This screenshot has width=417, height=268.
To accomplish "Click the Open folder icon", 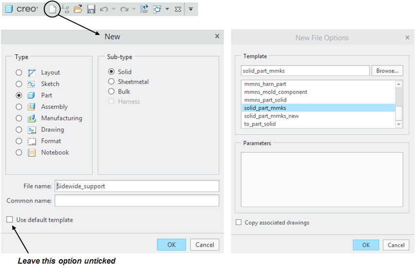I will point(78,9).
